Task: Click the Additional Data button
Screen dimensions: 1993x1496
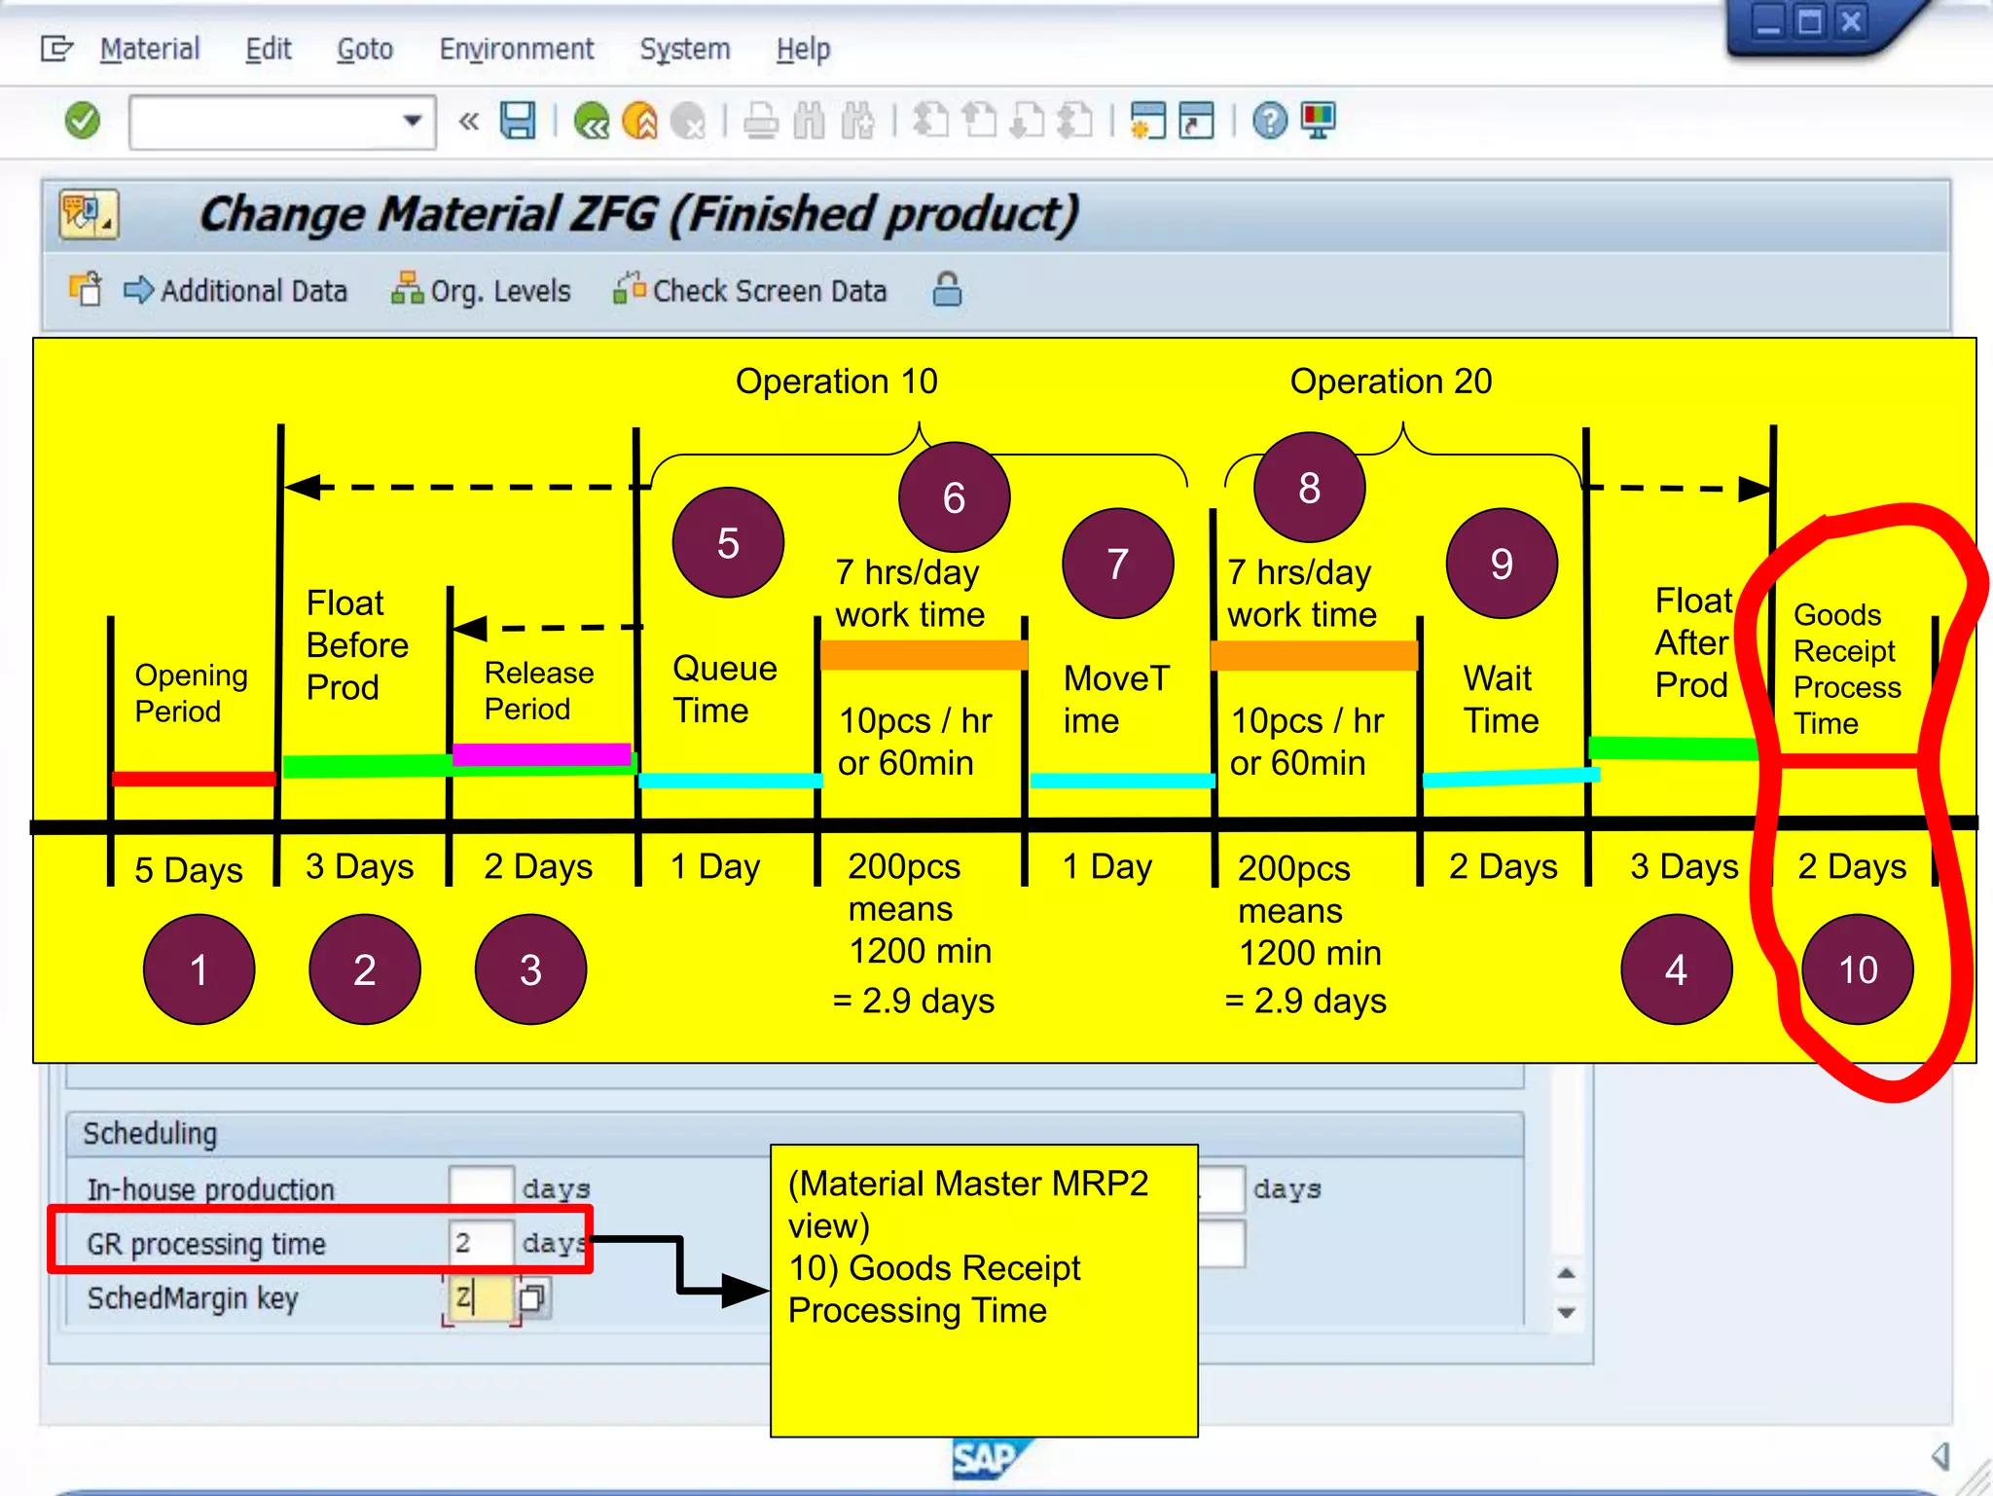Action: pos(236,290)
